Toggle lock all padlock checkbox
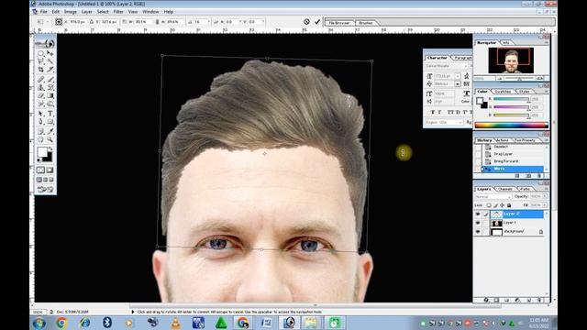 coord(509,205)
